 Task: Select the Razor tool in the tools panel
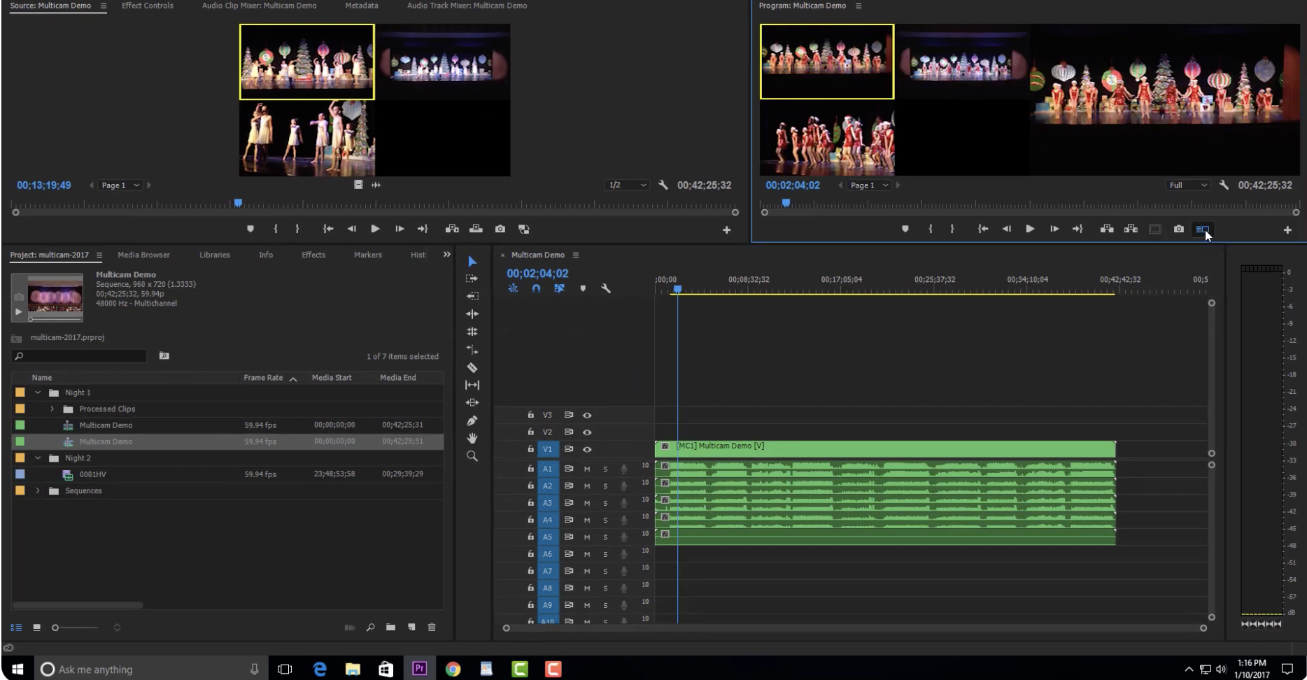pos(472,367)
